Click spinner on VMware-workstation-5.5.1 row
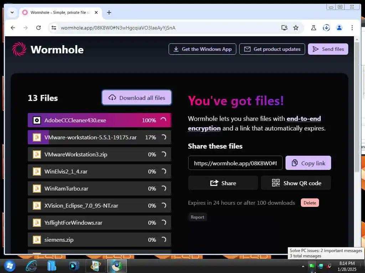This screenshot has width=365, height=273. [164, 137]
